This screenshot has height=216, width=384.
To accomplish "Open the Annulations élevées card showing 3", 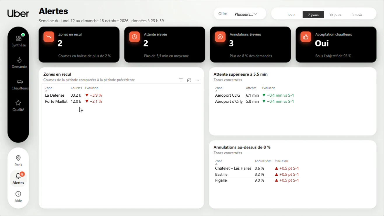I will coord(250,45).
